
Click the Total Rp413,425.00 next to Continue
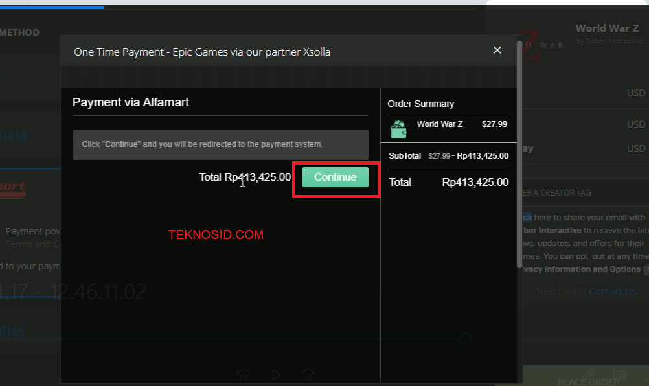[x=245, y=177]
